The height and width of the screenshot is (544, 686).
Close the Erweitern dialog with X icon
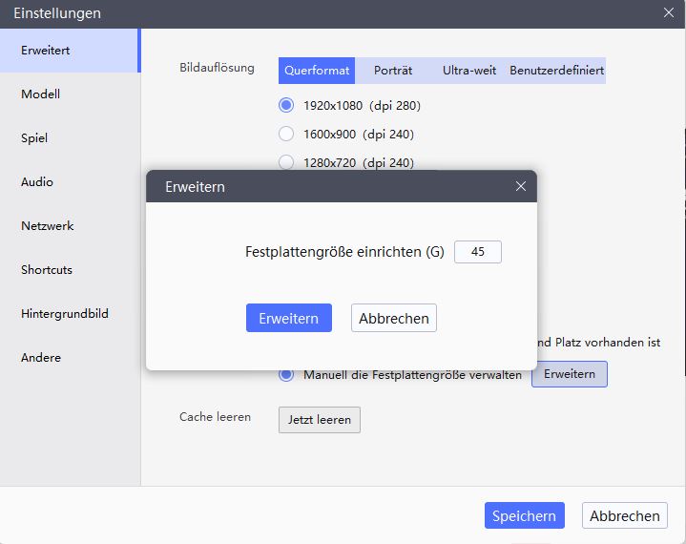(521, 186)
